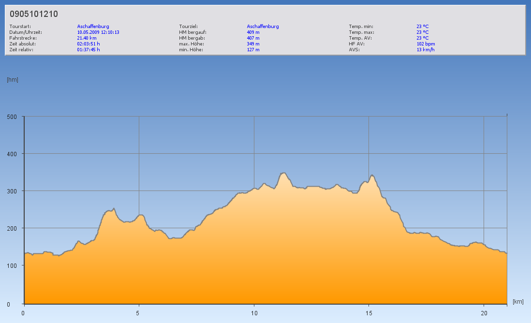Click the HM bergab value 407 m

coord(253,38)
